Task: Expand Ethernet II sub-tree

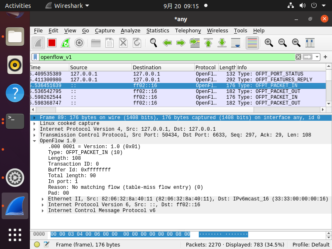Action: (x=43, y=199)
